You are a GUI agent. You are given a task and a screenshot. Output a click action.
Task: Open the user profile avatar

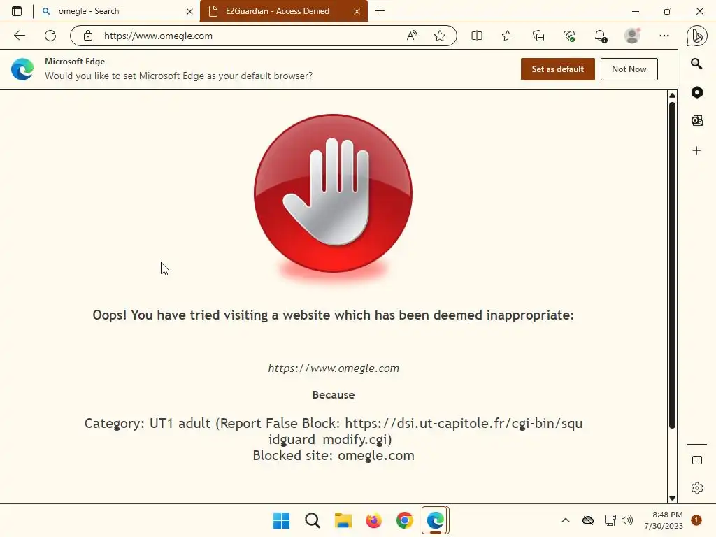[632, 36]
